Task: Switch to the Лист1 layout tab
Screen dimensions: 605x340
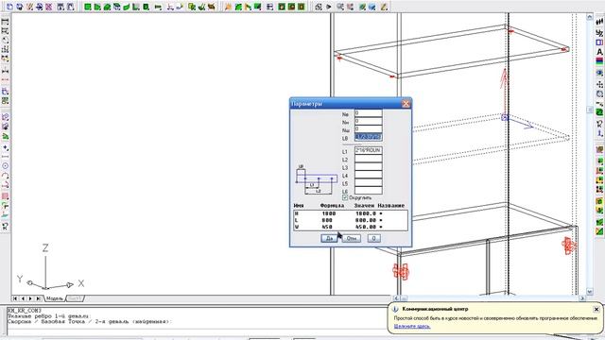Action: pos(75,298)
